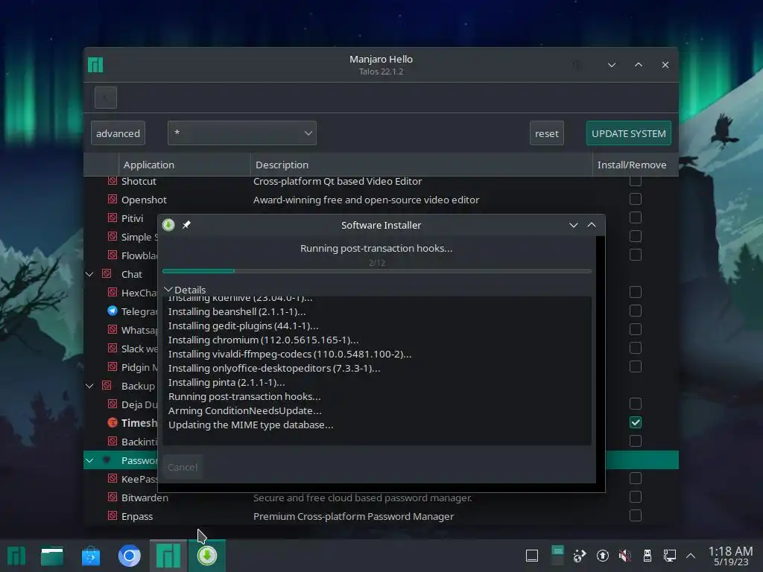Switch to Manjaro Hello taskbar entry
The width and height of the screenshot is (763, 572).
point(168,556)
